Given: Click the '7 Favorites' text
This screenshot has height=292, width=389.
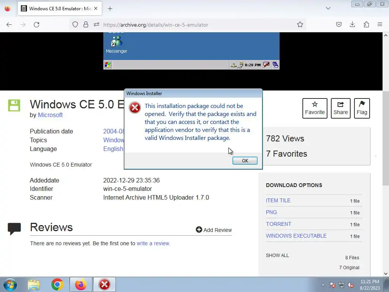Looking at the screenshot, I should click(286, 154).
